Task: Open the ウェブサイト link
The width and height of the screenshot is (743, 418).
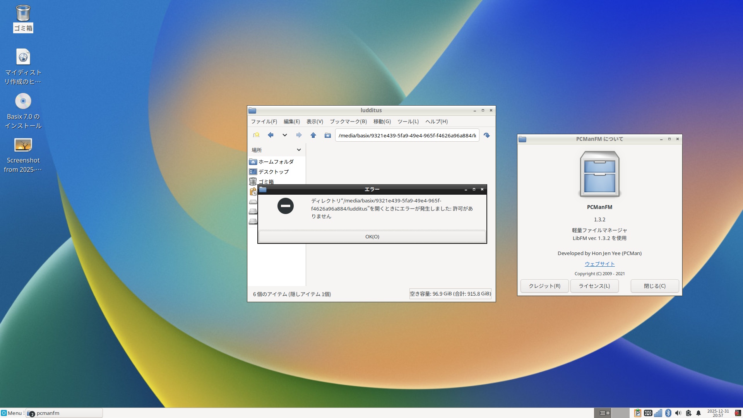Action: point(599,264)
